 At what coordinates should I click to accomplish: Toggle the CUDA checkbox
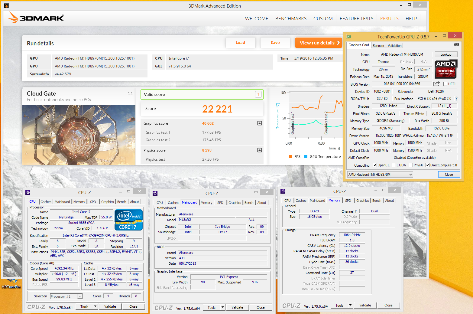(x=394, y=165)
